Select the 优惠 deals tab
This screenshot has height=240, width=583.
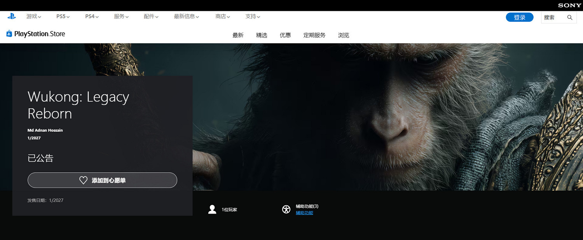point(285,35)
